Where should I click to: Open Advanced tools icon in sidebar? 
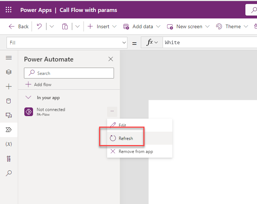coord(9,158)
